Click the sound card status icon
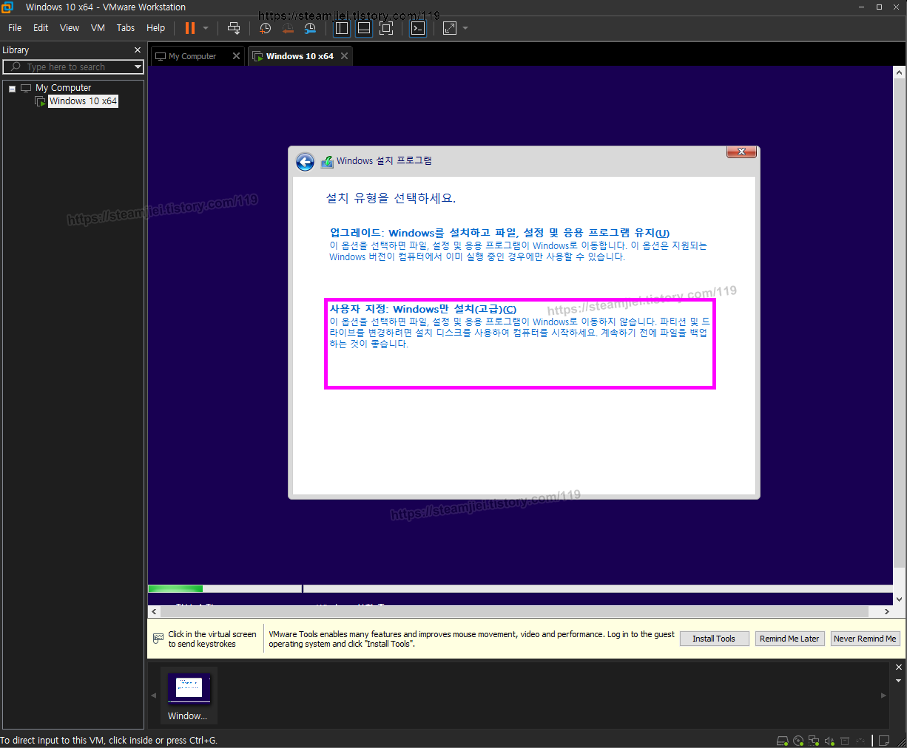The width and height of the screenshot is (907, 748). pos(829,741)
